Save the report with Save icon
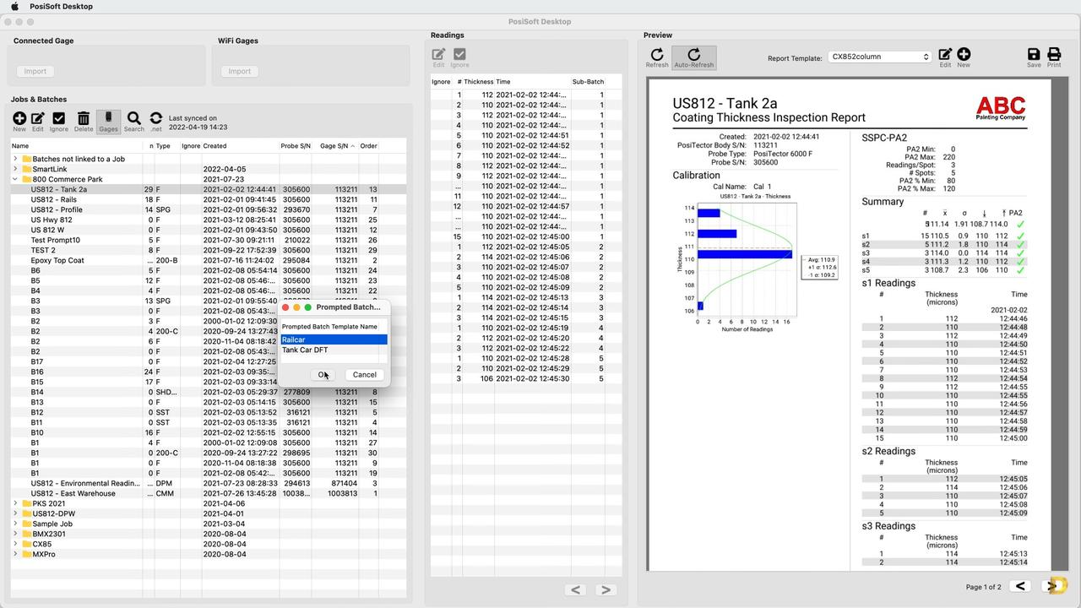The image size is (1081, 608). [x=1034, y=57]
